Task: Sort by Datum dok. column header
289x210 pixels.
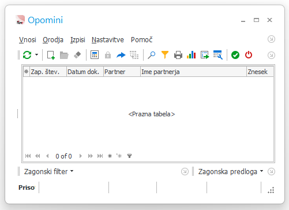Action: (x=85, y=72)
